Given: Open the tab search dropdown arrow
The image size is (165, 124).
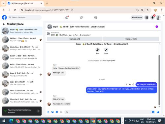Looking at the screenshot, I should pyautogui.click(x=3, y=3).
